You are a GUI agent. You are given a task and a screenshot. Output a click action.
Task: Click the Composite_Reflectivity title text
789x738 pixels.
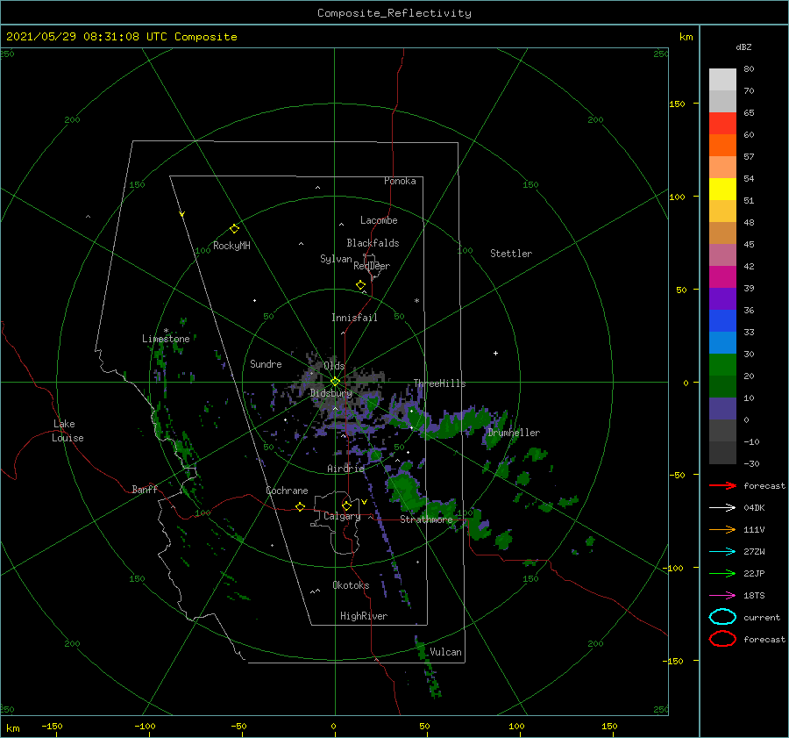[x=394, y=13]
